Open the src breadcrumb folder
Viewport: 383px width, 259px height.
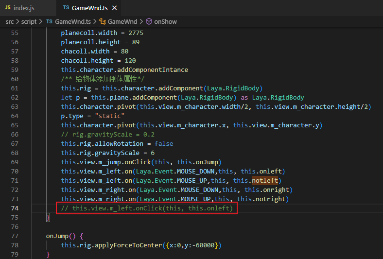pyautogui.click(x=10, y=21)
